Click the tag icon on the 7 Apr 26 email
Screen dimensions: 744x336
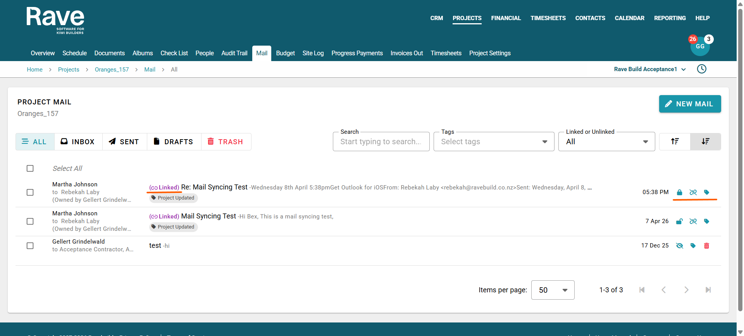tap(706, 222)
